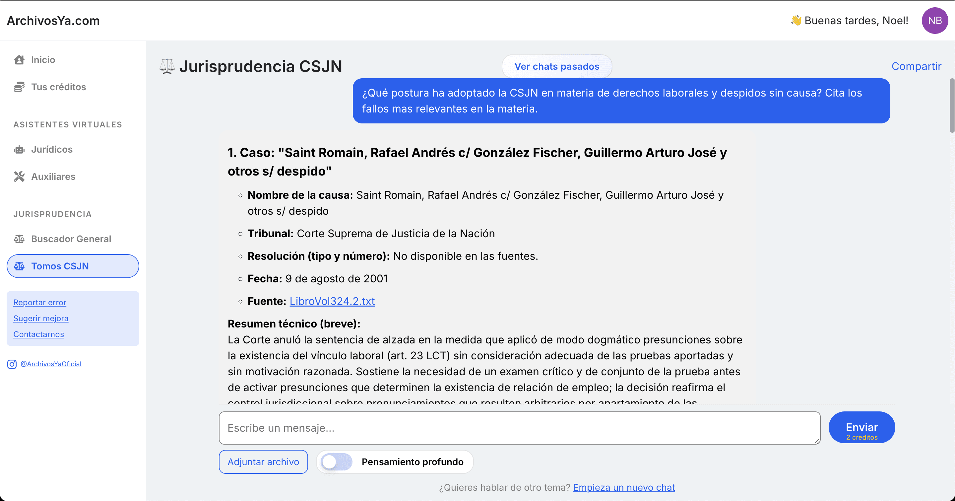Click the Adjuntar archivo button
This screenshot has width=955, height=501.
pyautogui.click(x=263, y=462)
